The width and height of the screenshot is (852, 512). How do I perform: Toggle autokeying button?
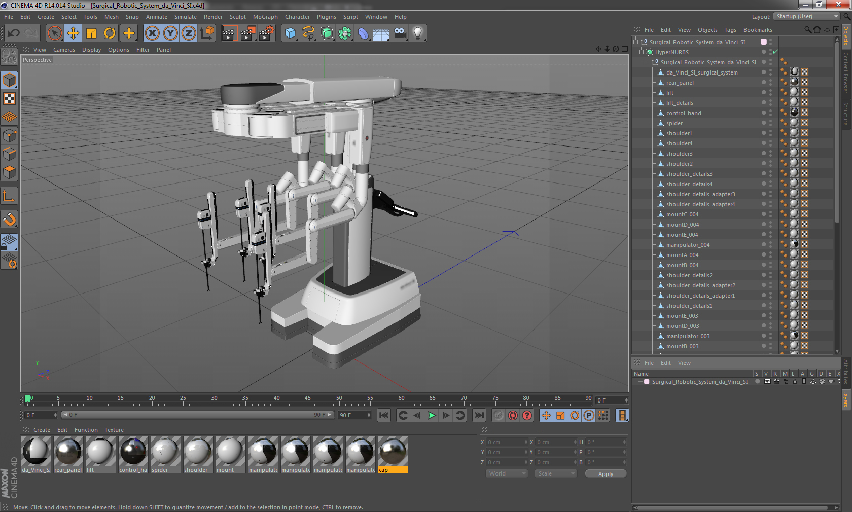[x=513, y=415]
